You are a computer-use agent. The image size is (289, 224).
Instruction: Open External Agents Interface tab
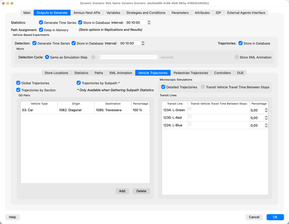(x=246, y=13)
